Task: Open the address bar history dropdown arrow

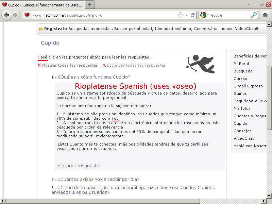Action: pyautogui.click(x=186, y=15)
